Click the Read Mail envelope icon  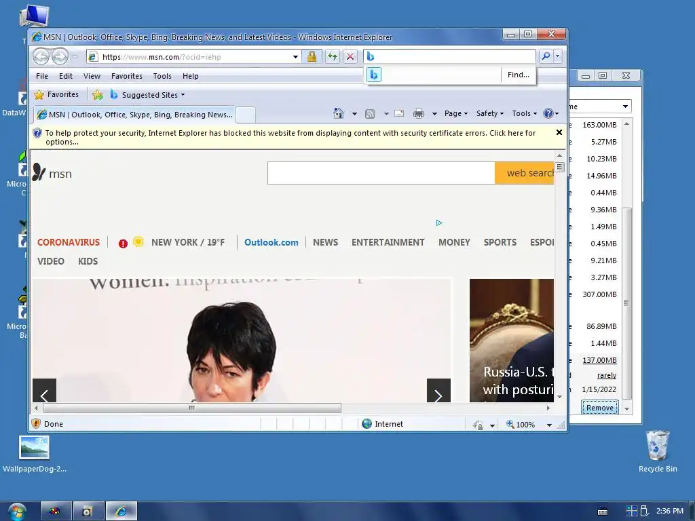(x=399, y=113)
